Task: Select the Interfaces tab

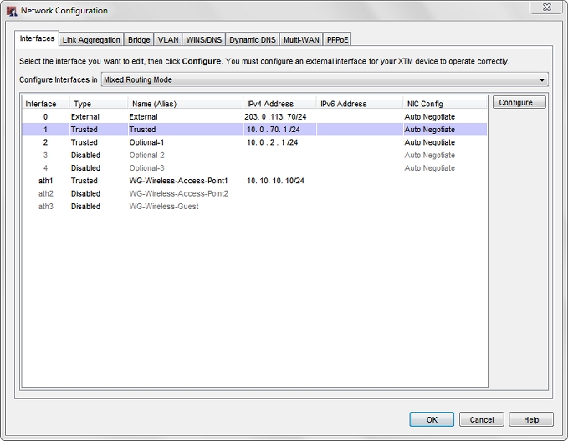Action: click(x=37, y=38)
